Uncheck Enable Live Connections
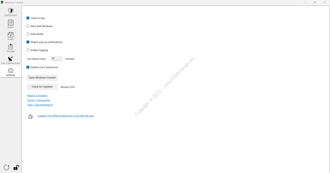This screenshot has height=173, width=330. tap(28, 67)
